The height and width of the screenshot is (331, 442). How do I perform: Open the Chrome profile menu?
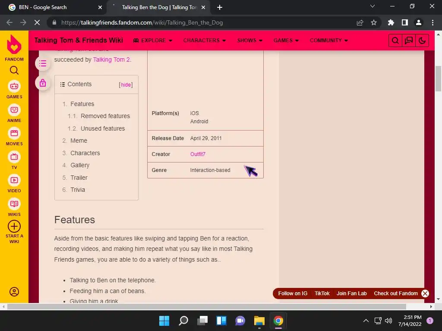click(x=419, y=22)
